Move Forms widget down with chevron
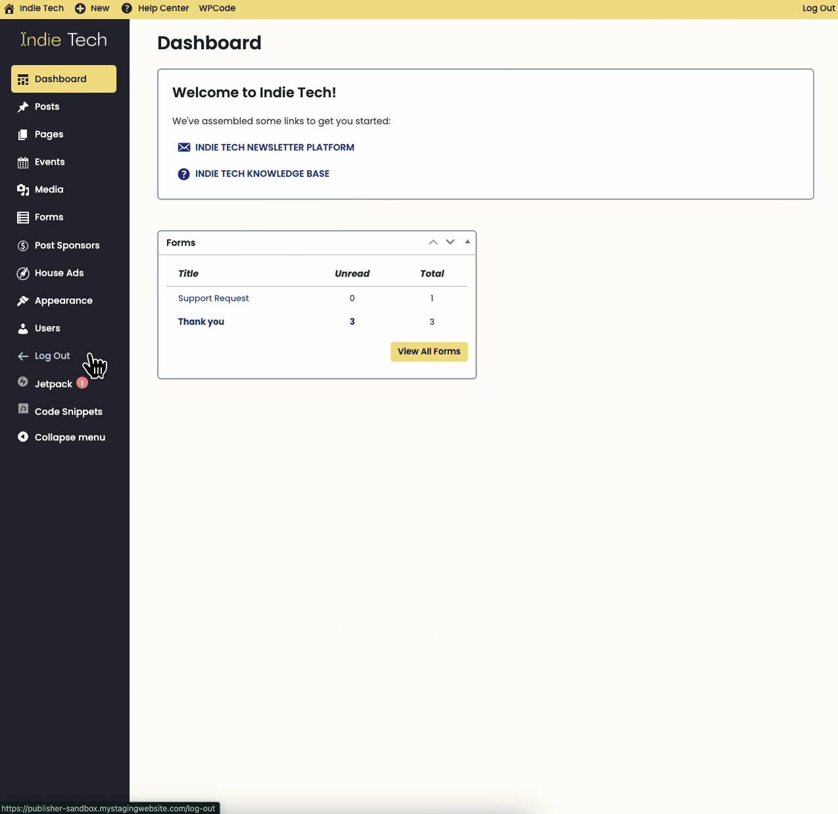Image resolution: width=838 pixels, height=814 pixels. coord(450,242)
